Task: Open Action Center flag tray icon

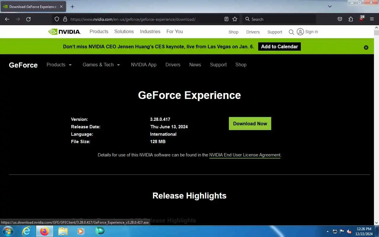Action: 342,231
